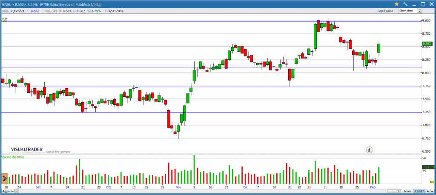Click the red 21 year marker on timeline
Image resolution: width=436 pixels, height=195 pixels.
click(x=309, y=187)
